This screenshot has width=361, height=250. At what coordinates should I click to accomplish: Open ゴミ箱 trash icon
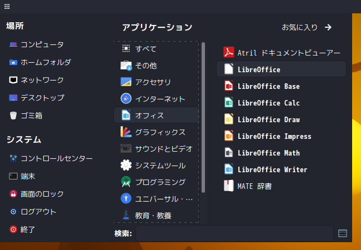click(x=13, y=116)
